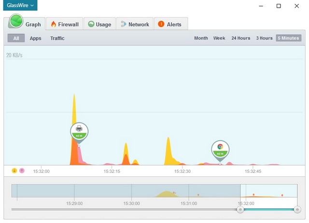Open the Alerts tab

(x=170, y=24)
